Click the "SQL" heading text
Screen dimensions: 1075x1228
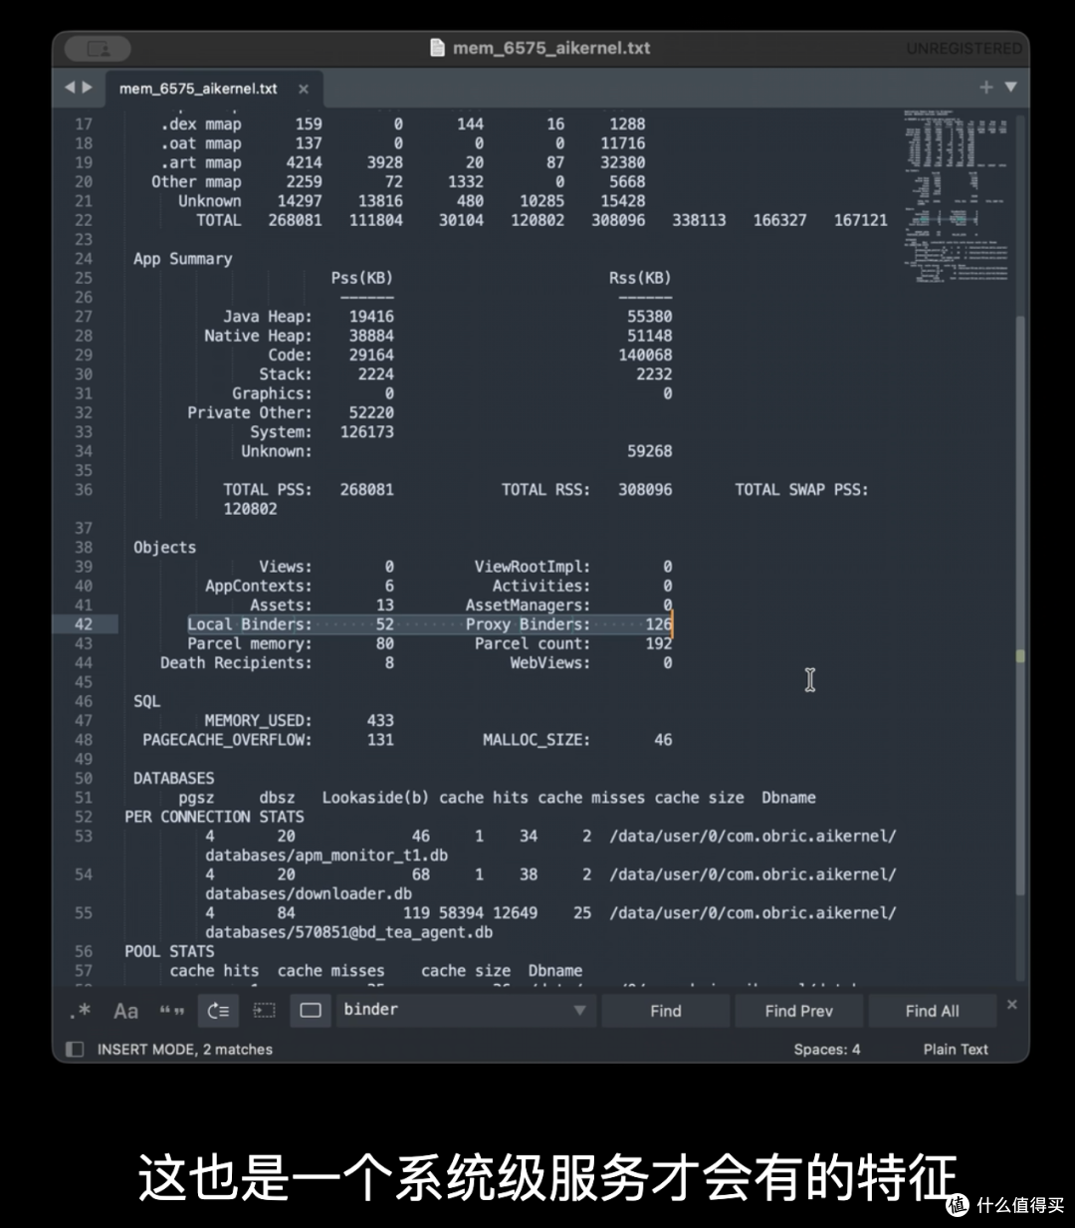click(x=147, y=701)
